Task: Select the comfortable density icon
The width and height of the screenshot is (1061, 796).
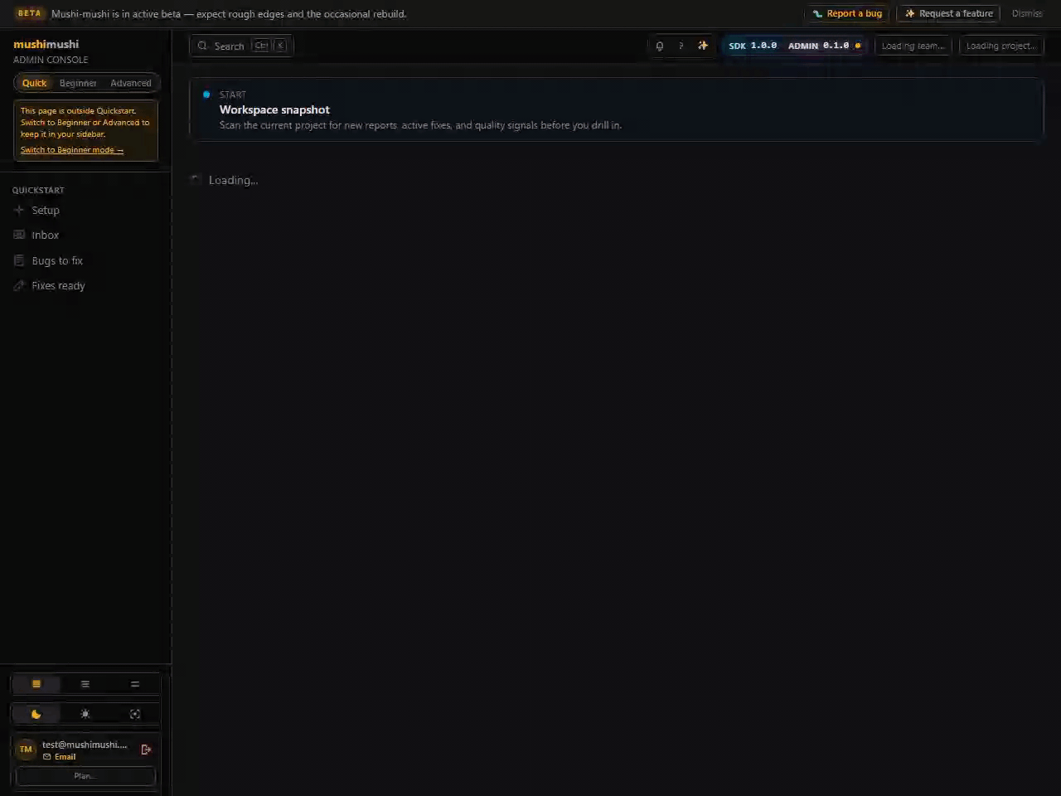Action: [36, 684]
